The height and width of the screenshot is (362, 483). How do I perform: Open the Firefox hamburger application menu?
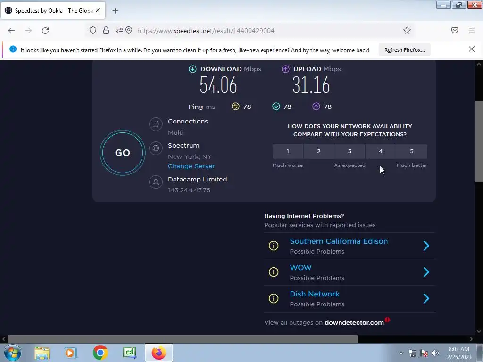point(472,30)
